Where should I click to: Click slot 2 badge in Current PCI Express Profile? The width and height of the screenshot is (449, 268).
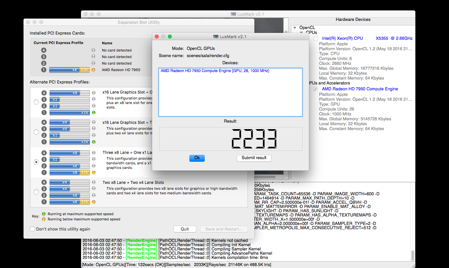44,63
